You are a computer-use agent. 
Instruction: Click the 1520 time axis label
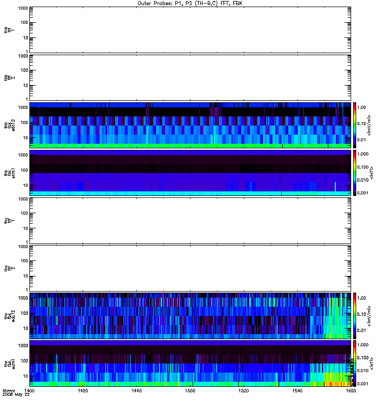tap(244, 391)
